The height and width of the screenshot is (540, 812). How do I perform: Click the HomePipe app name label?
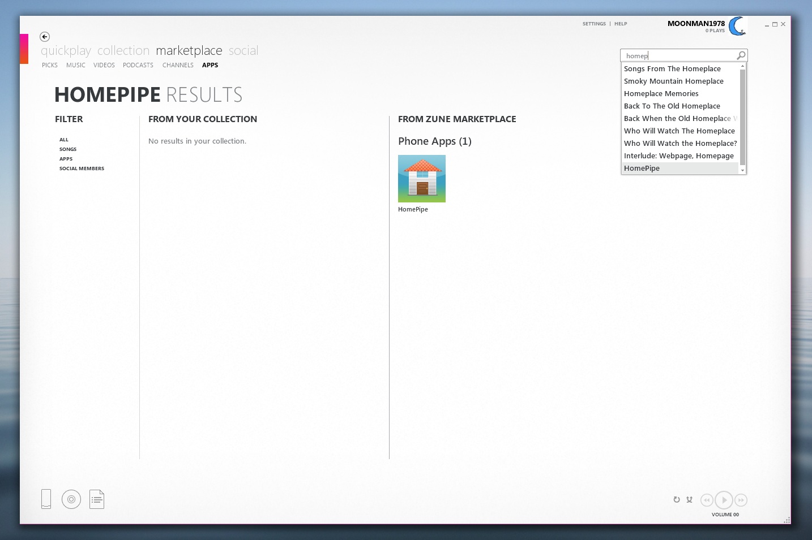click(413, 209)
